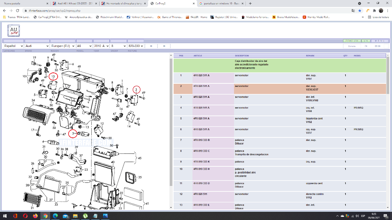Click the volume icon in system tray
Screen dimensions: 392x220
point(357,216)
